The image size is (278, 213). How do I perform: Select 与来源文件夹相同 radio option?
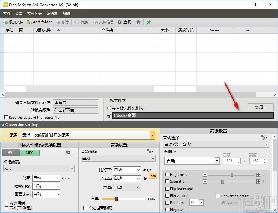click(109, 108)
